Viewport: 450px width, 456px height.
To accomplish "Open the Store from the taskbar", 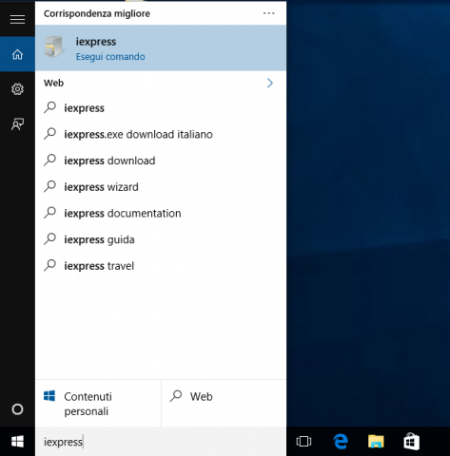I will [411, 442].
